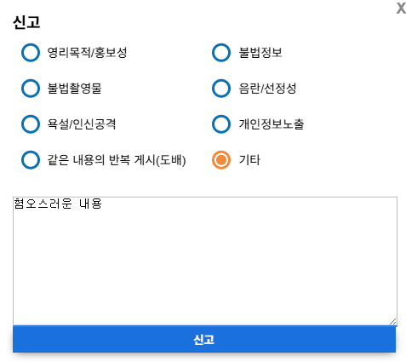
Task: Click the 같은 내용의 반복 게시(도배) label
Action: tap(117, 160)
